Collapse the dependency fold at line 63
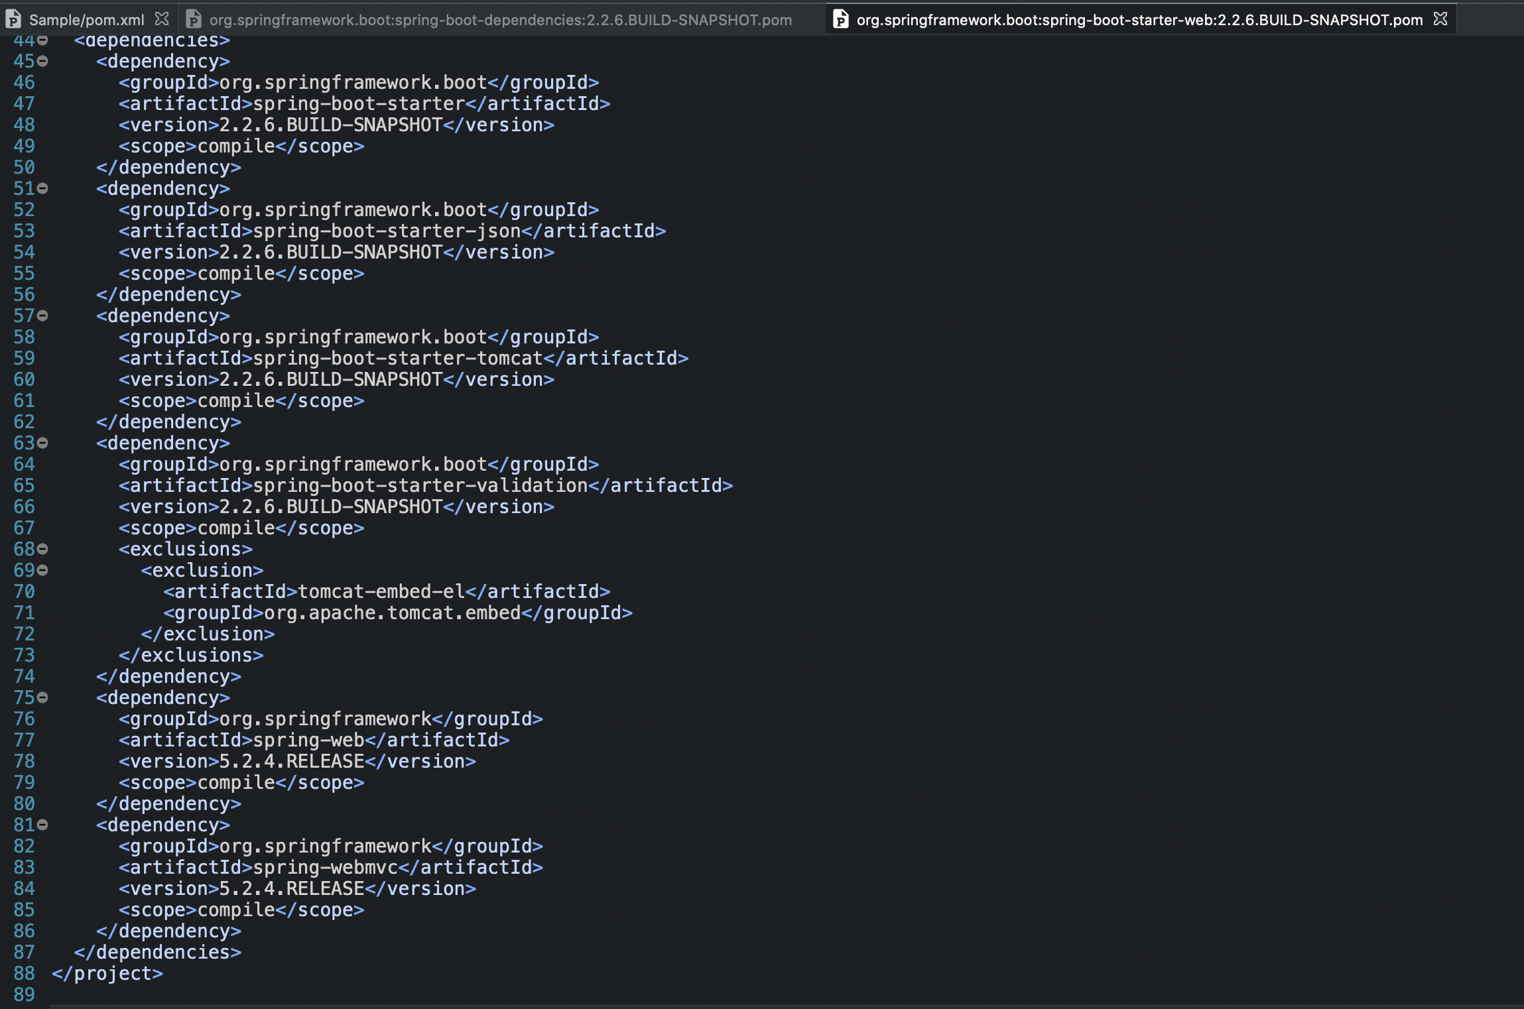The width and height of the screenshot is (1524, 1009). pyautogui.click(x=42, y=443)
